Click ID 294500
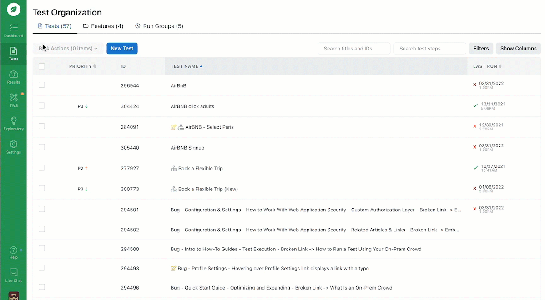 tap(130, 249)
